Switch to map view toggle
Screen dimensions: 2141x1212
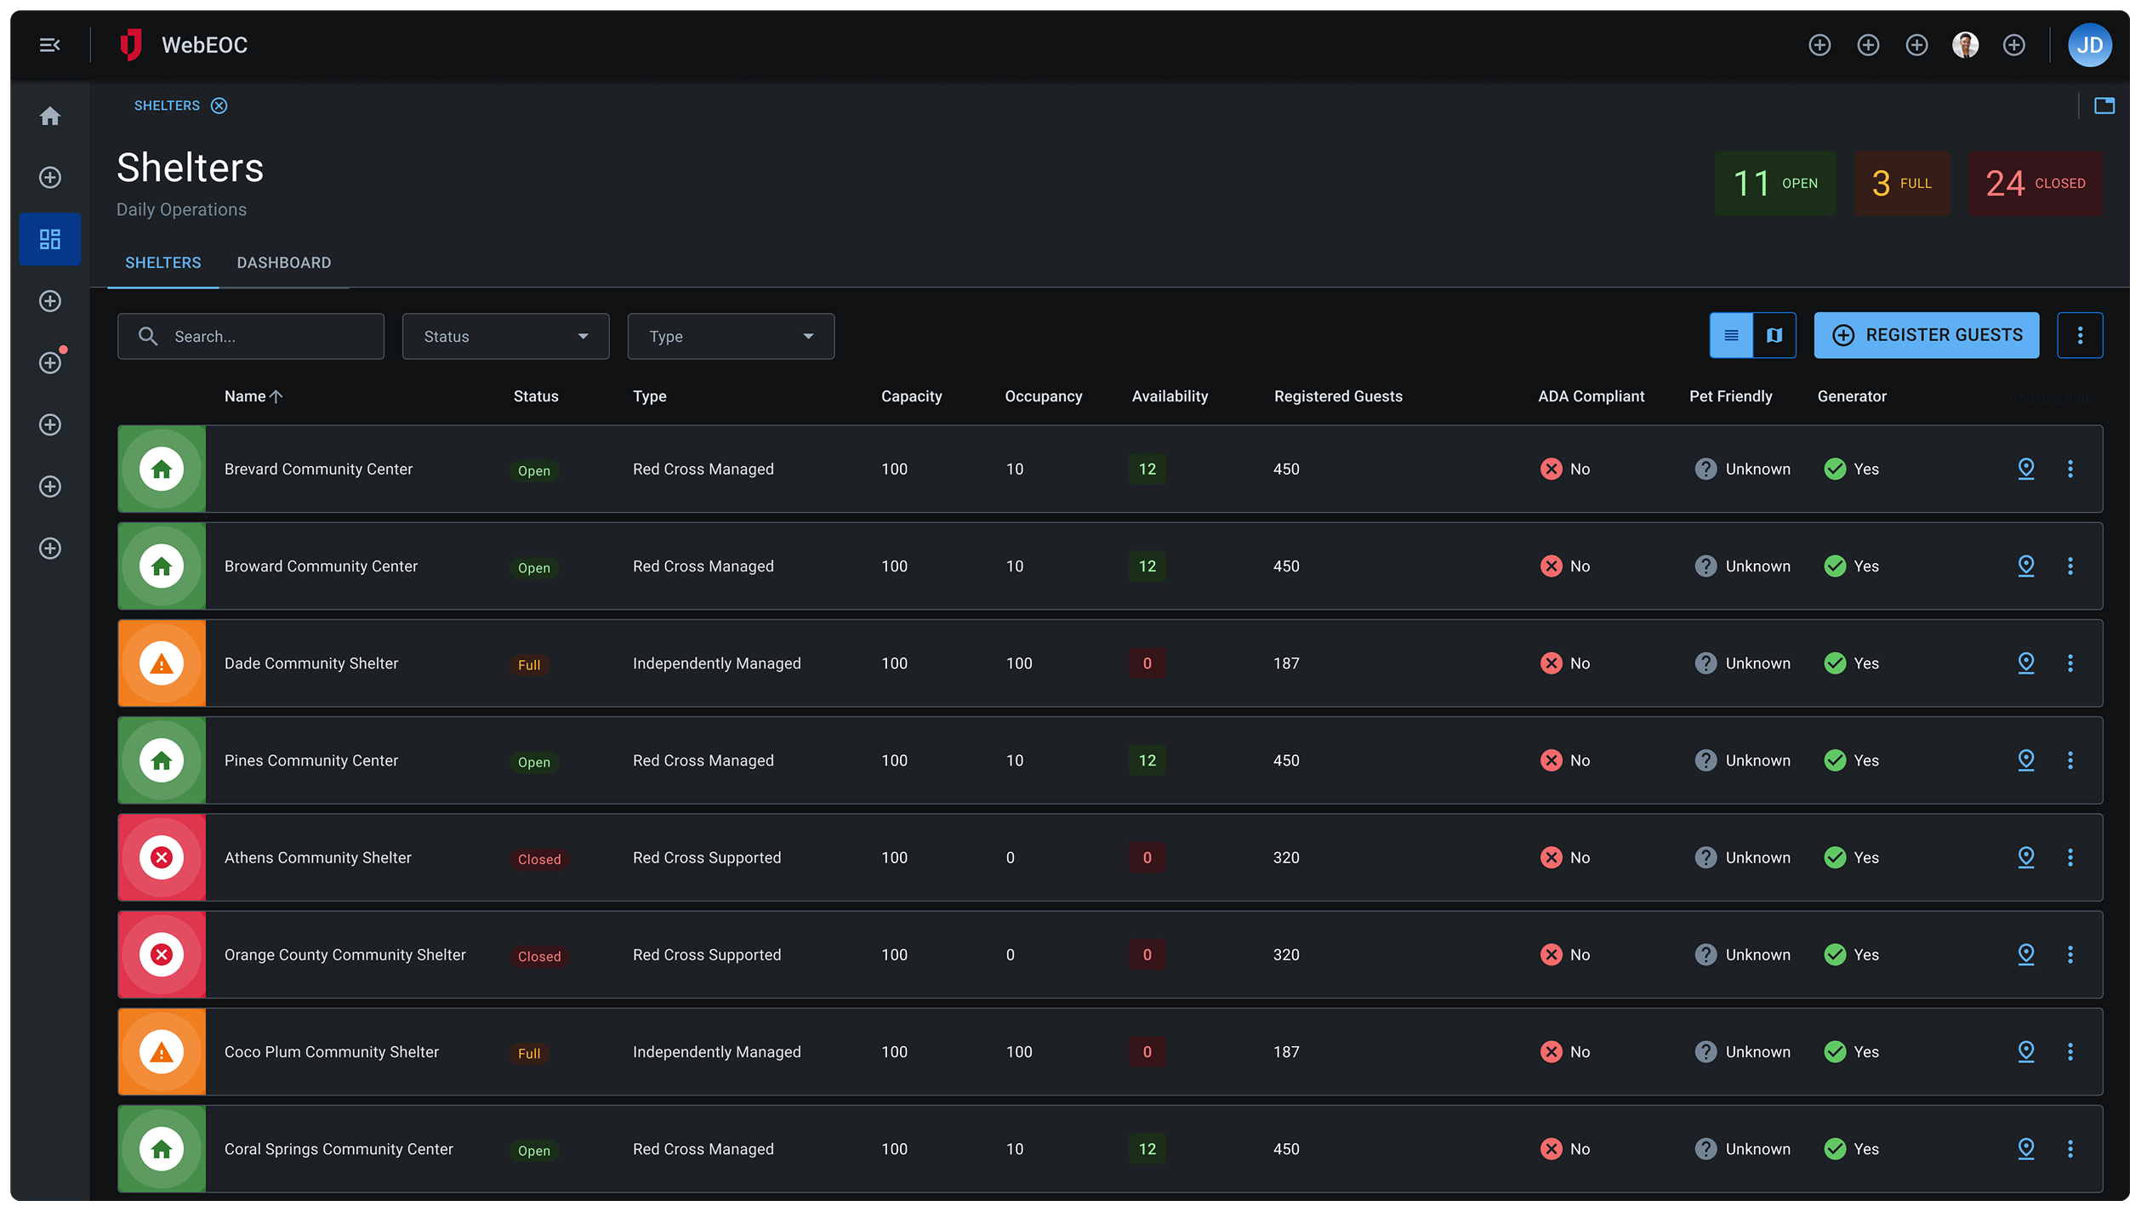click(1774, 336)
